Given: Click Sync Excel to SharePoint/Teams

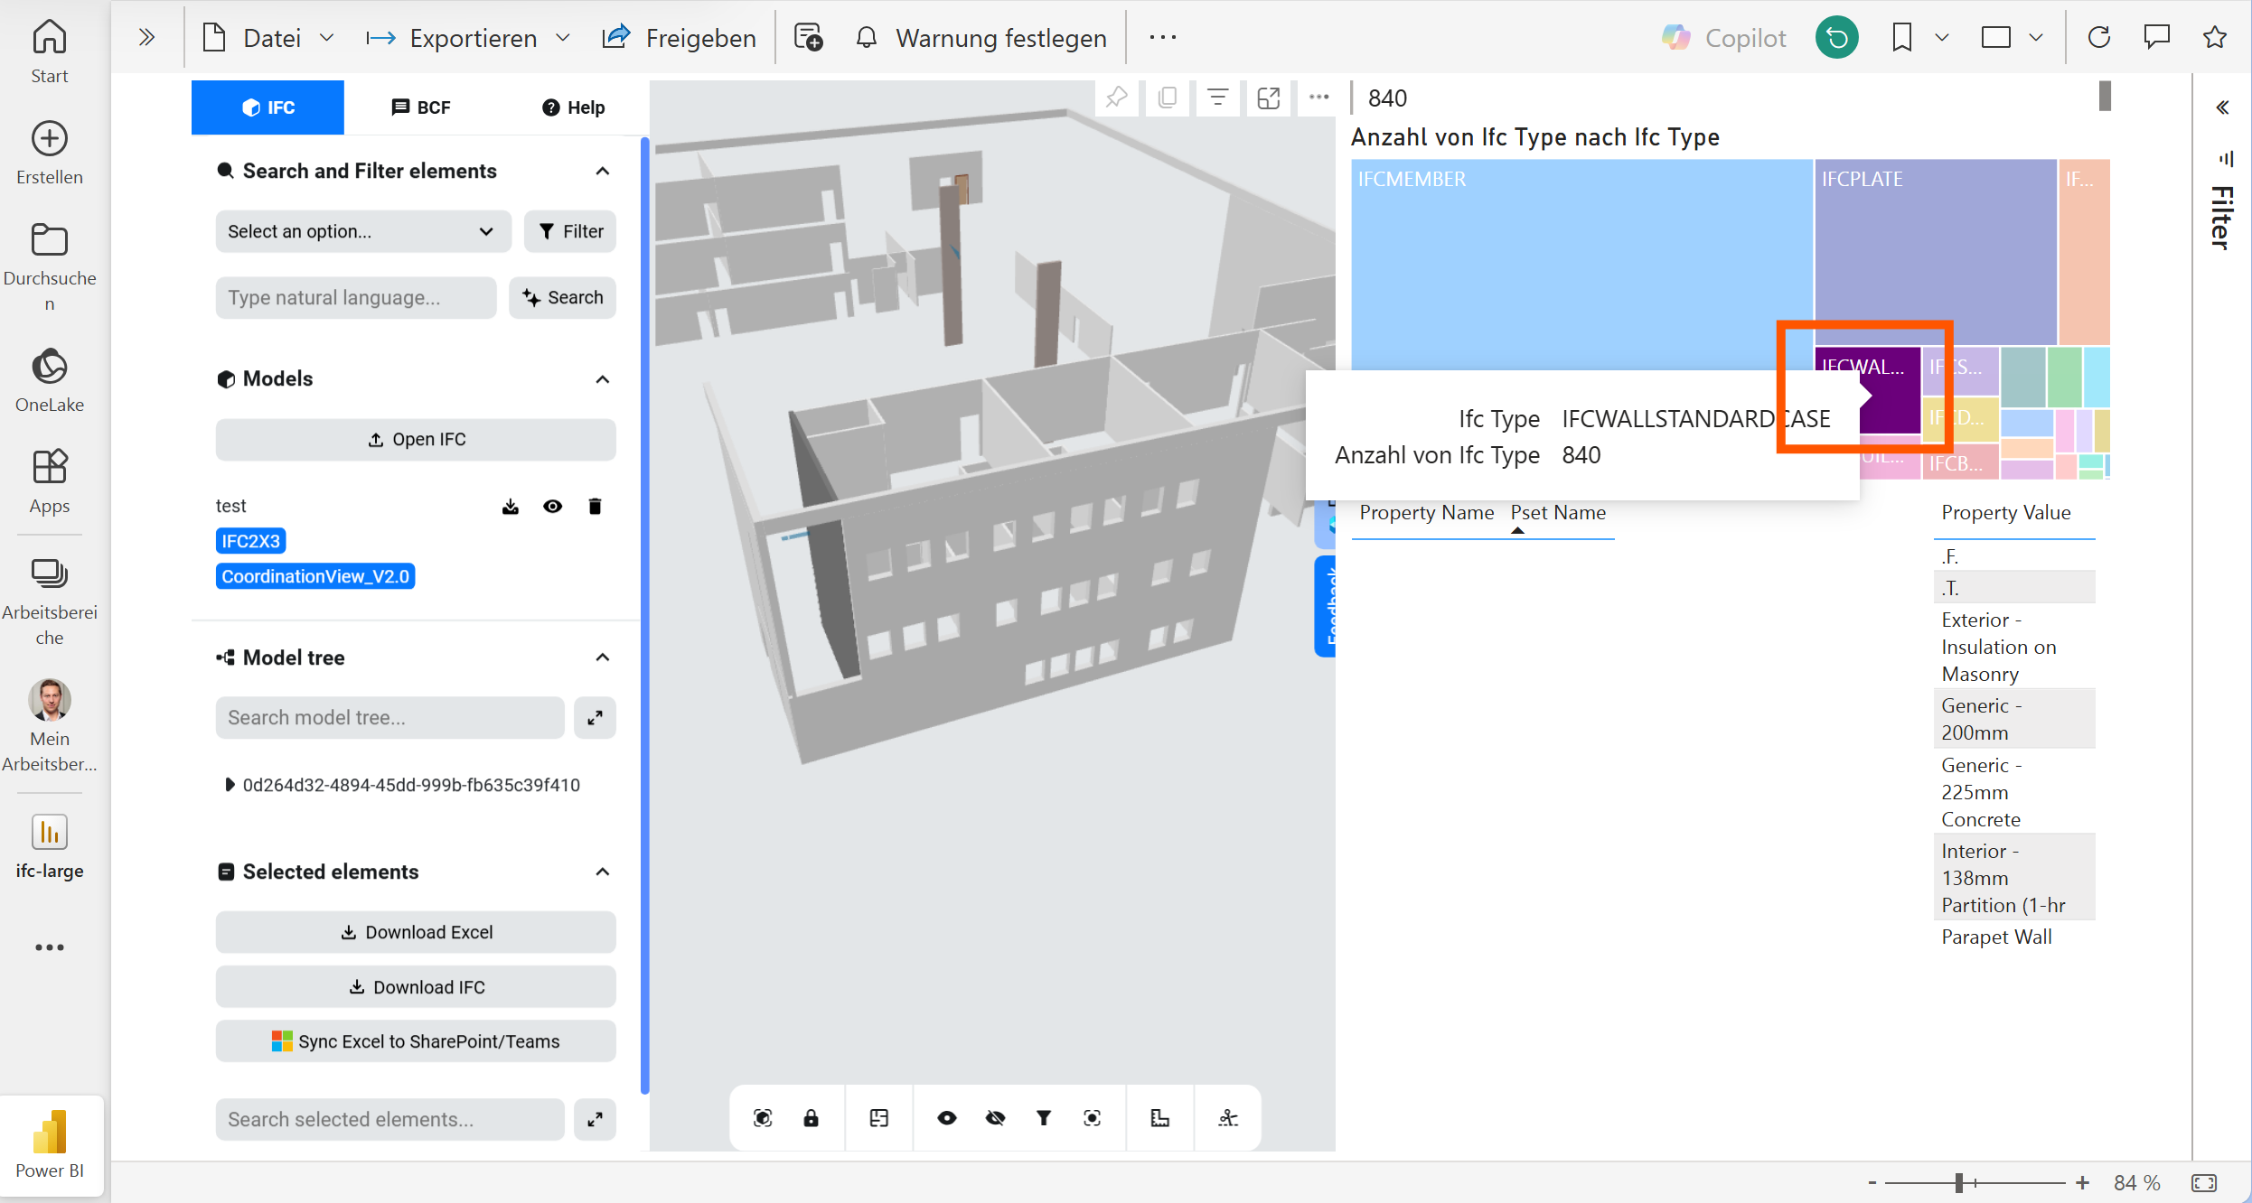Looking at the screenshot, I should 416,1041.
